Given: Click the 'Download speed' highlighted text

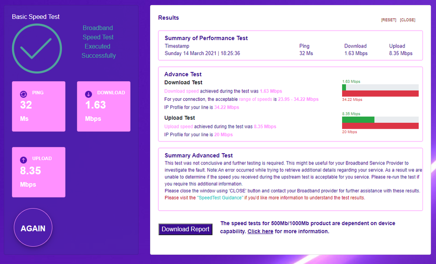Looking at the screenshot, I should (181, 91).
